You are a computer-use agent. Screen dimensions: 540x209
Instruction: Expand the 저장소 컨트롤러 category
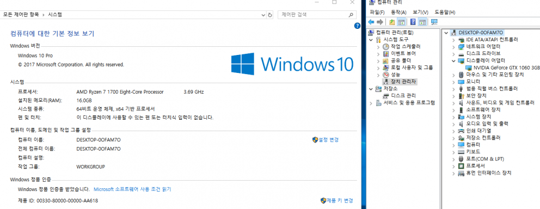pyautogui.click(x=453, y=138)
